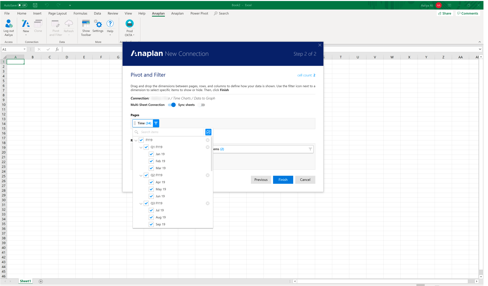This screenshot has width=488, height=286.
Task: Open the Time dimension filter icon
Action: (x=156, y=123)
